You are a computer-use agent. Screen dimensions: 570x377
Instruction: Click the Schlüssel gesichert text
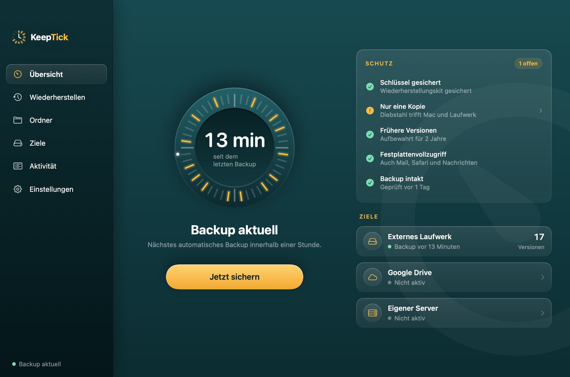(410, 83)
